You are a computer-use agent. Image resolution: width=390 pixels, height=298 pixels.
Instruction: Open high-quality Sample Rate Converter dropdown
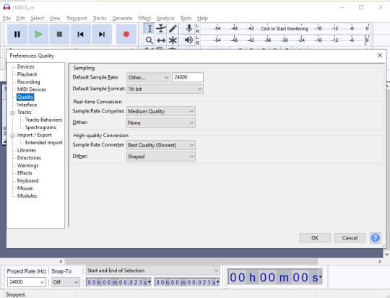click(x=161, y=145)
